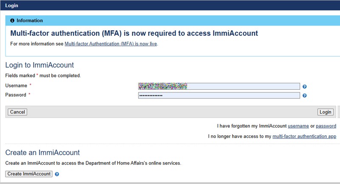This screenshot has height=184, width=340.
Task: Click the Password field label
Action: pos(16,95)
